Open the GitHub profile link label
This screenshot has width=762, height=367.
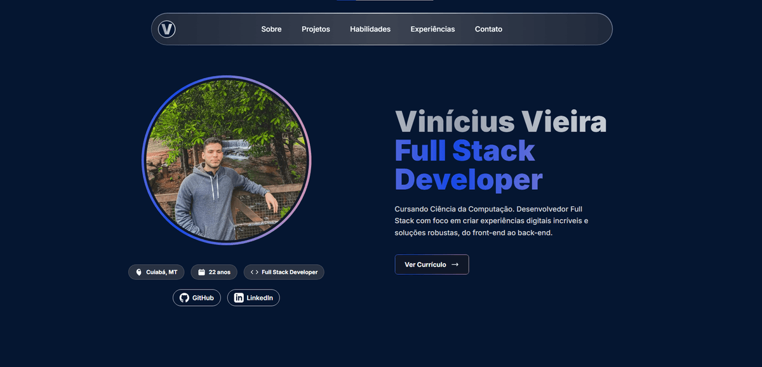(203, 298)
